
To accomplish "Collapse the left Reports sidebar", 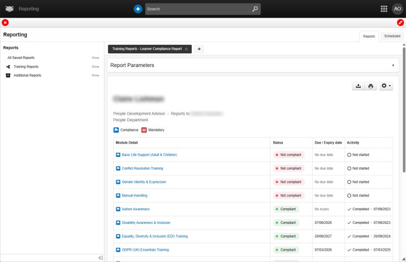I will (100, 257).
